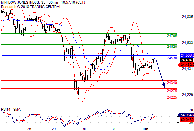Select the red 24275 support label
Screen dimensions: 194x131
(x=172, y=91)
